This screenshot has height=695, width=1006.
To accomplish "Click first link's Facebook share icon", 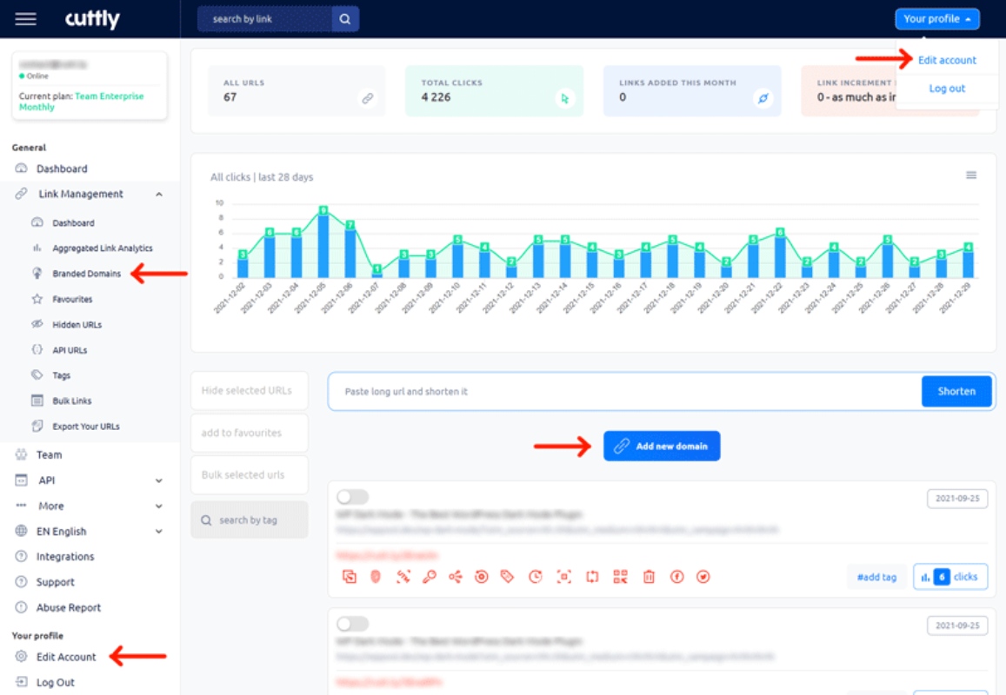I will pyautogui.click(x=676, y=577).
